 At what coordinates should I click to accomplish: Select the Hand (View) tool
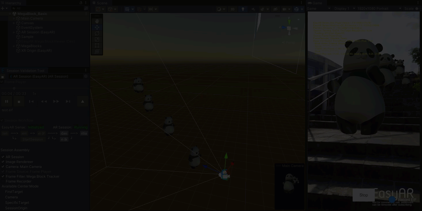[x=97, y=21]
